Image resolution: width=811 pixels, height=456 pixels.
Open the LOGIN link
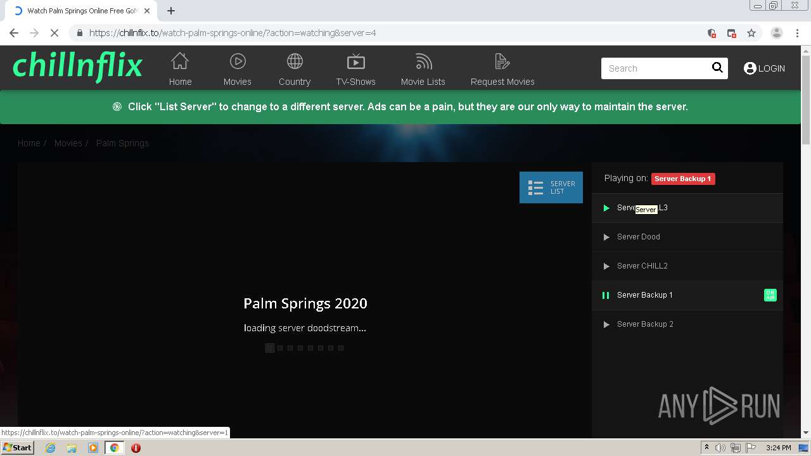(771, 68)
